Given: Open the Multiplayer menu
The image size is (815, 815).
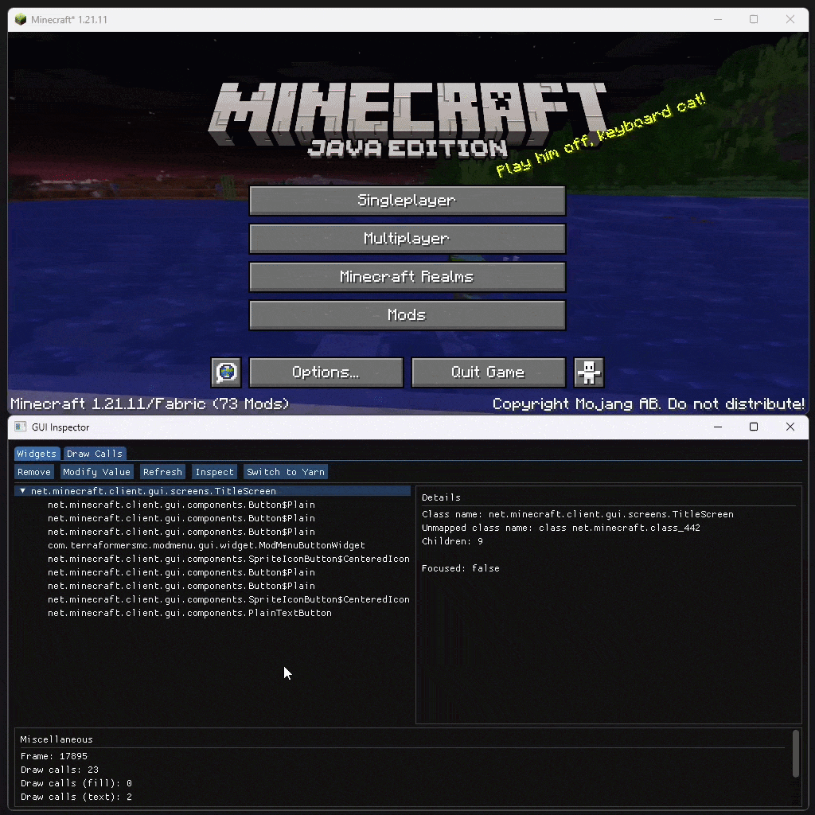Looking at the screenshot, I should tap(407, 239).
